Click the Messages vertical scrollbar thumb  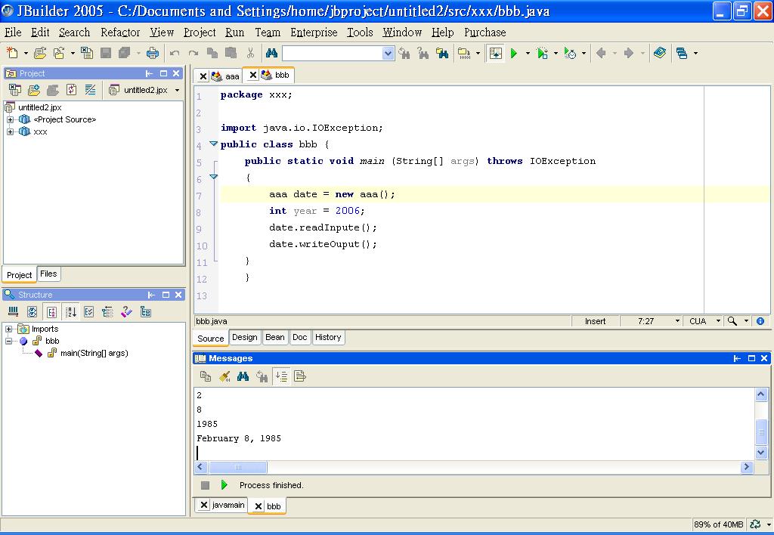point(761,431)
